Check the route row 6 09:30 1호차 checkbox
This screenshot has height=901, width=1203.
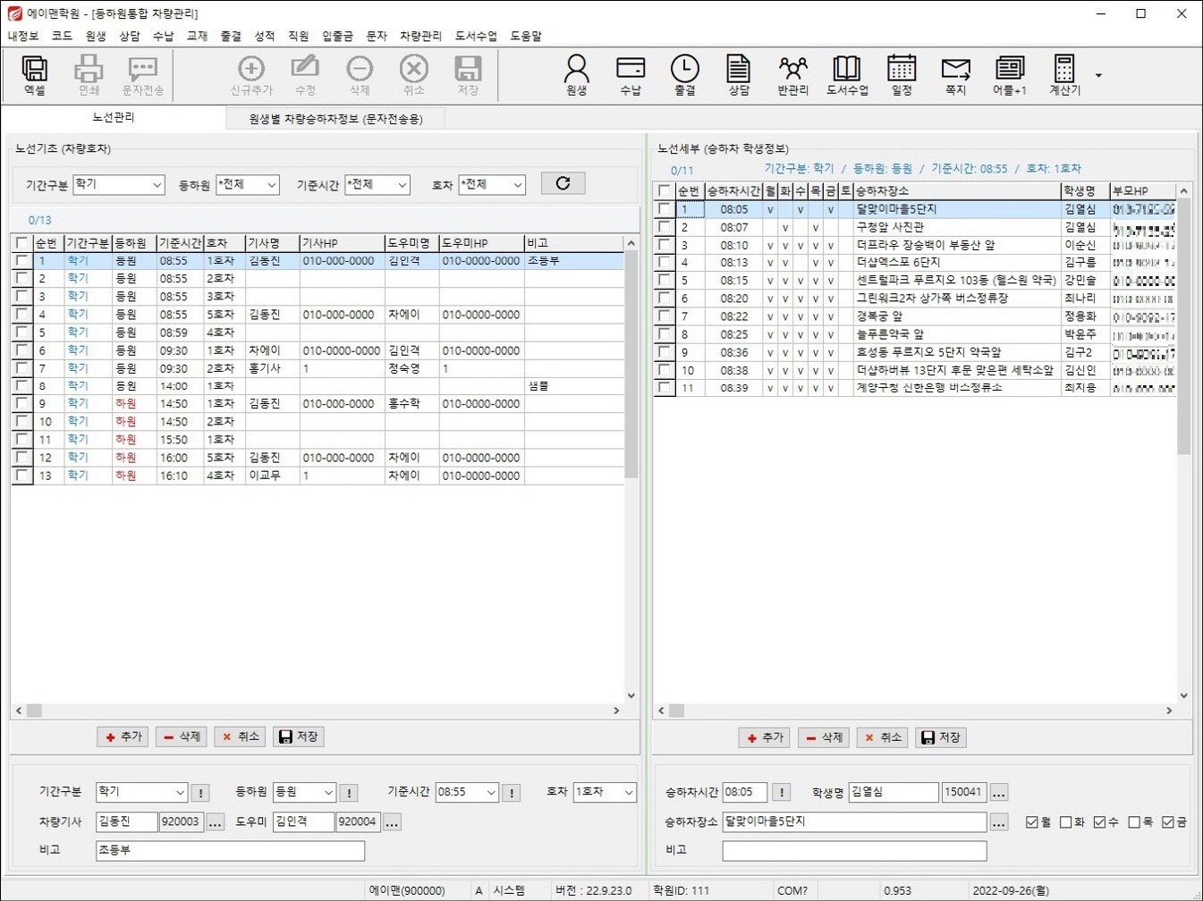coord(21,350)
